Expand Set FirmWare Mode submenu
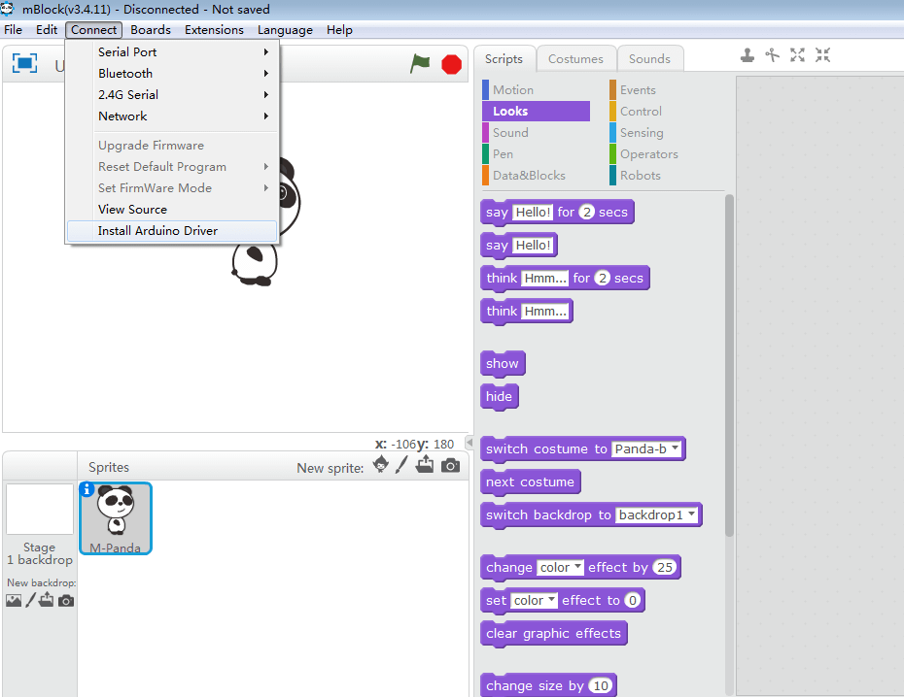 [172, 187]
